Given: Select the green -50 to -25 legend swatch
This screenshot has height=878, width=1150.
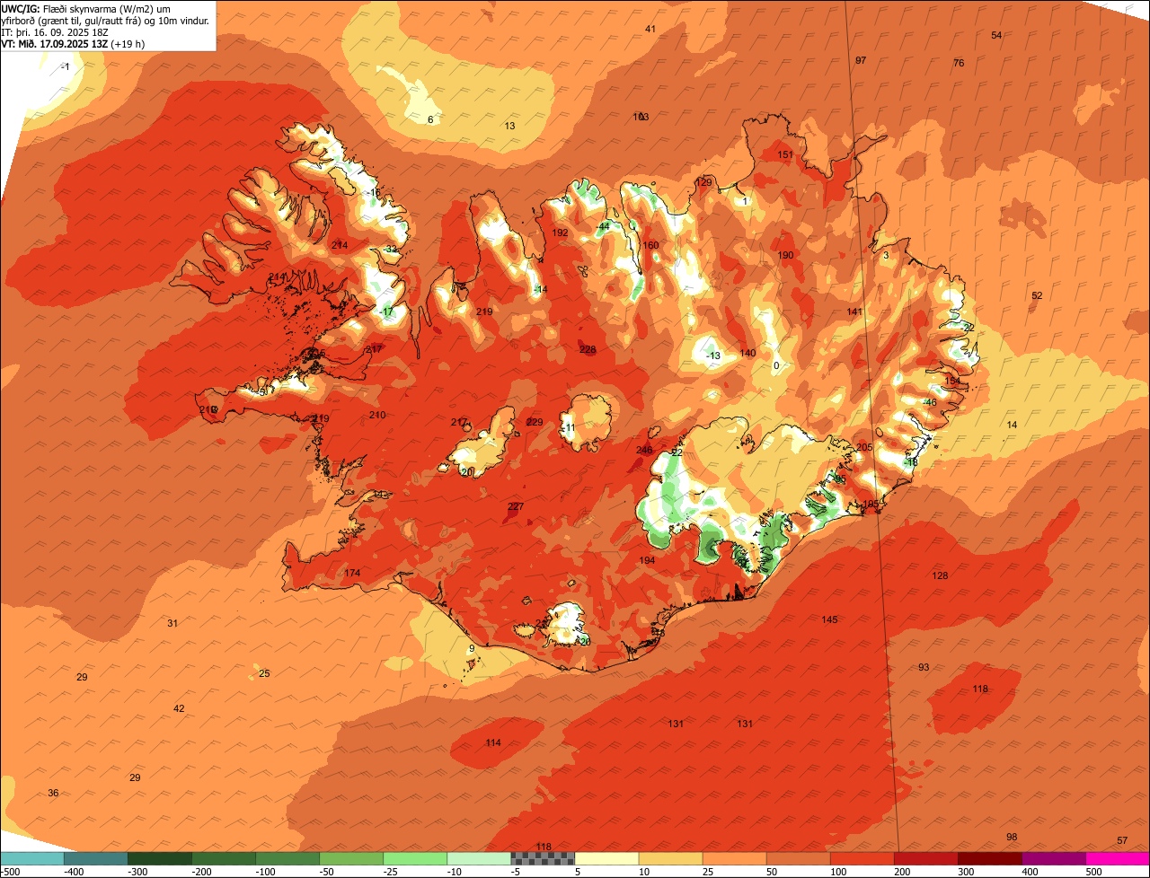Looking at the screenshot, I should point(350,858).
